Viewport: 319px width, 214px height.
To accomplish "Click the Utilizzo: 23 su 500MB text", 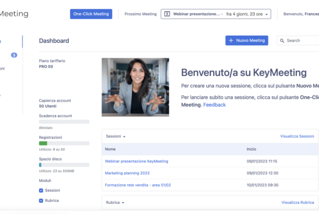I will pos(56,171).
